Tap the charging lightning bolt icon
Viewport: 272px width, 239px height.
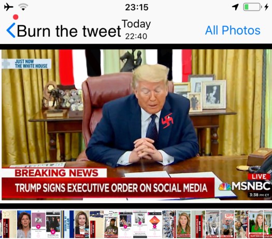point(266,7)
